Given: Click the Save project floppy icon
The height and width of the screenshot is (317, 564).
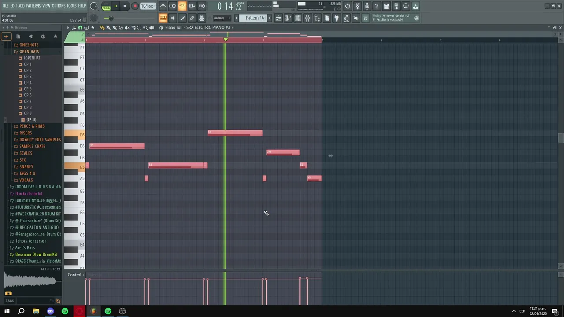Looking at the screenshot, I should point(386,6).
